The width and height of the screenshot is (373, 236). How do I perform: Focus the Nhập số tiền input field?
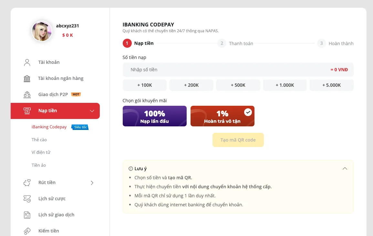tap(238, 70)
